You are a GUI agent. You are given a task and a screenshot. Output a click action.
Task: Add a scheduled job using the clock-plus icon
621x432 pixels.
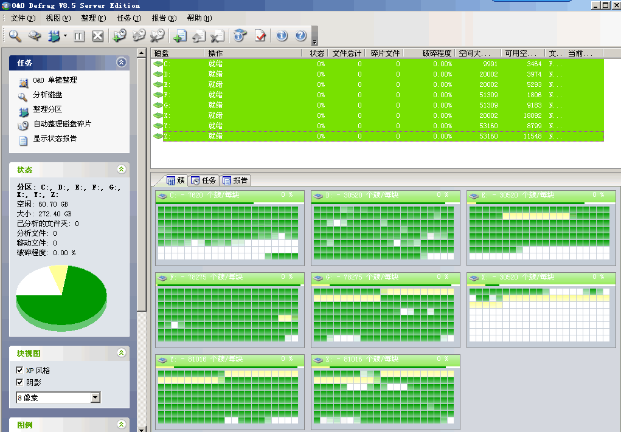tap(119, 36)
